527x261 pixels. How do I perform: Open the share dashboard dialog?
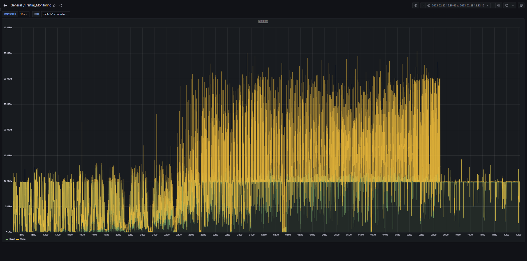[x=60, y=5]
